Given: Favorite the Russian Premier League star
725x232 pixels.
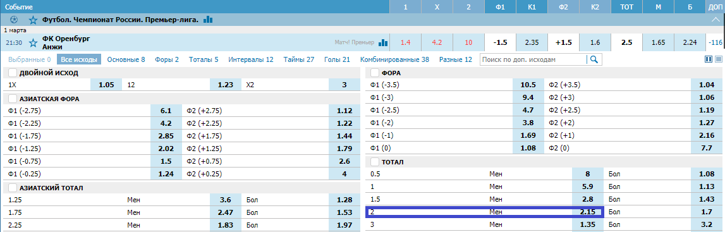Looking at the screenshot, I should (33, 20).
